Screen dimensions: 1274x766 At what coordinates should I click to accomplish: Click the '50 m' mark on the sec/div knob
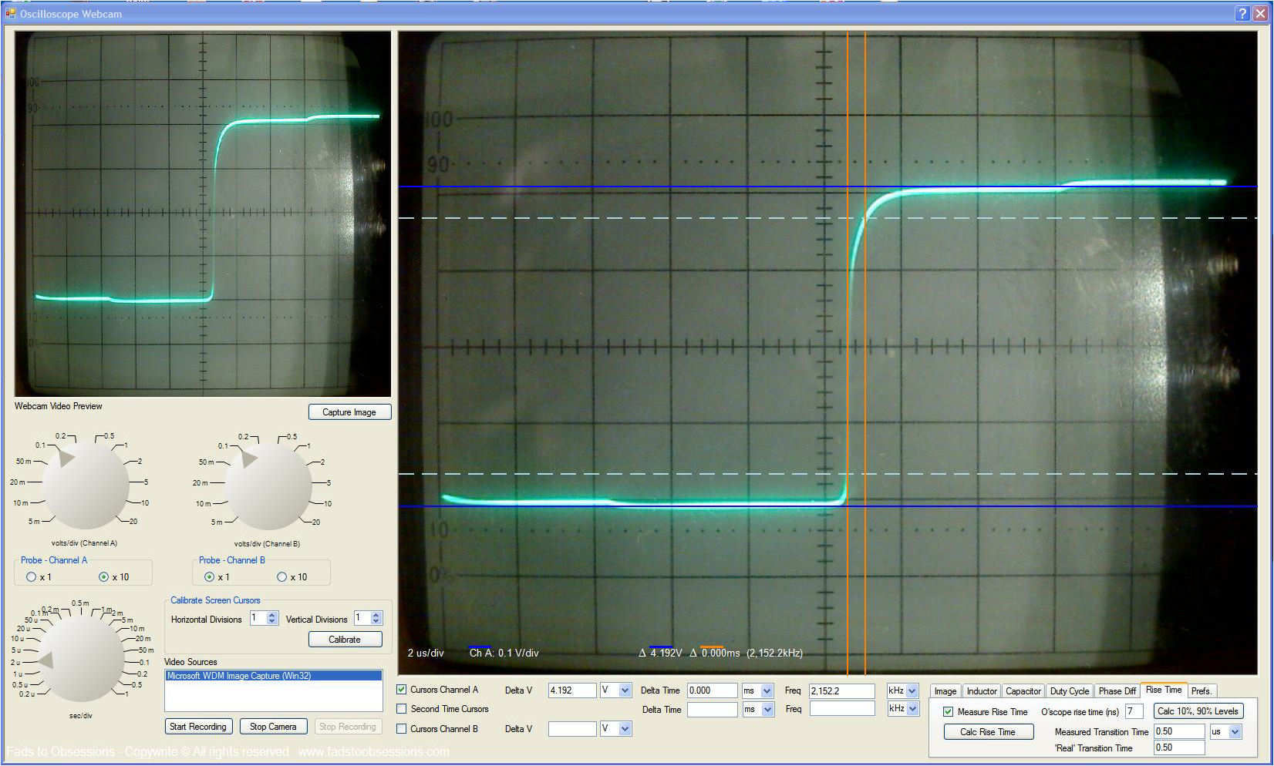[x=146, y=650]
